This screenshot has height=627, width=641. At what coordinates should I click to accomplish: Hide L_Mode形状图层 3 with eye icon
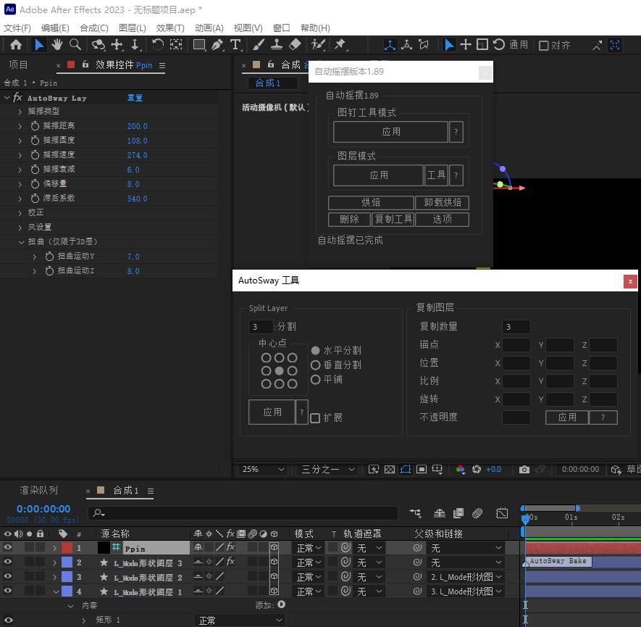pos(8,562)
